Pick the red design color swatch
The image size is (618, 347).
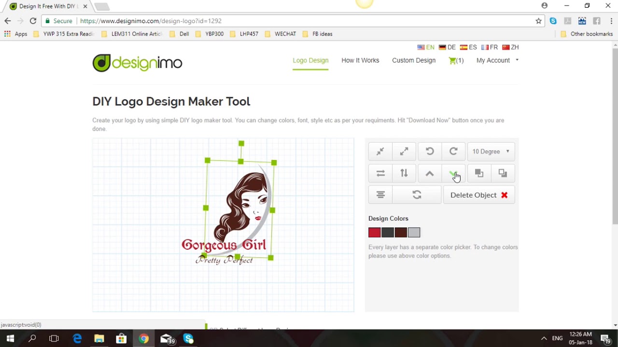[x=374, y=233]
